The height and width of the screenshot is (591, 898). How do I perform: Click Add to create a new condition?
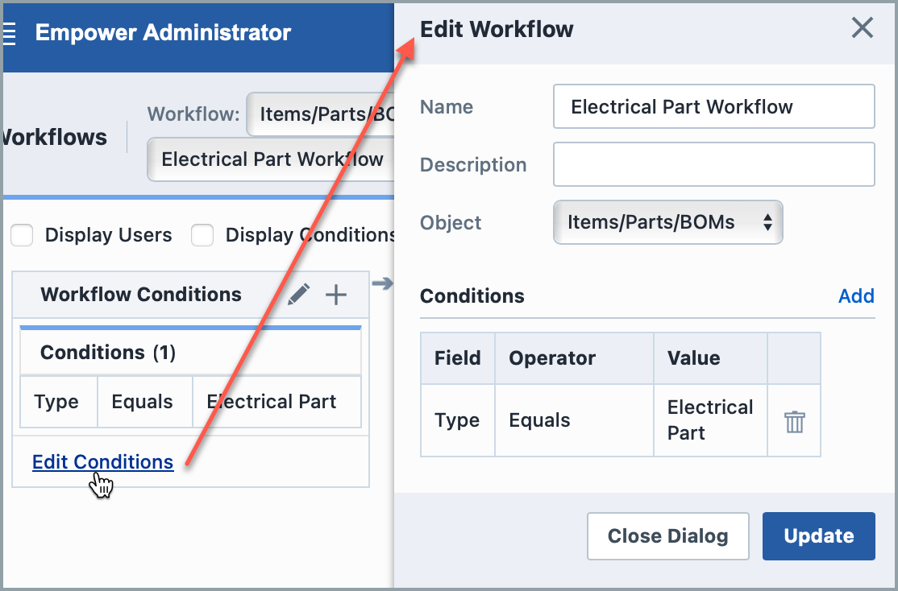(x=856, y=296)
